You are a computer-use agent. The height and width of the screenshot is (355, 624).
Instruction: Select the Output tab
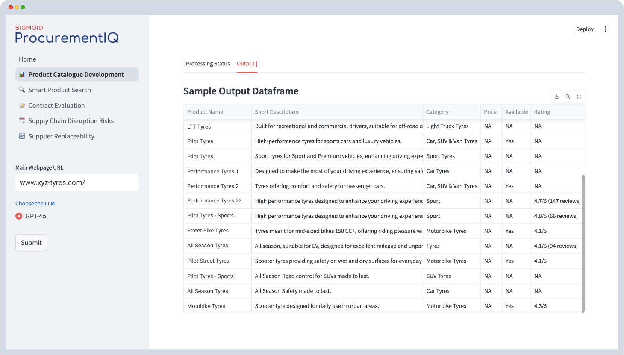coord(246,64)
